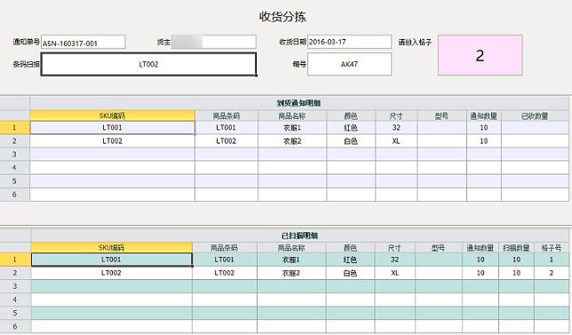572x335 pixels.
Task: Click the receiving date field 2016-03-17
Action: click(349, 42)
